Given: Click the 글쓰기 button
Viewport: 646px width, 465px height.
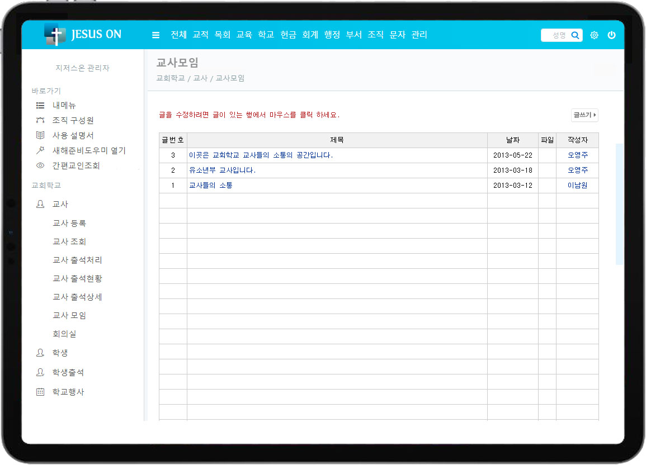Looking at the screenshot, I should [584, 115].
